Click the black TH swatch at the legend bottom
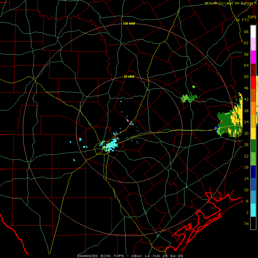 click(253, 223)
